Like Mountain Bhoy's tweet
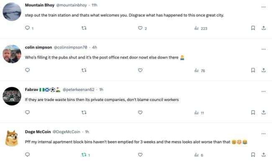The width and height of the screenshot is (272, 162). [x=140, y=28]
